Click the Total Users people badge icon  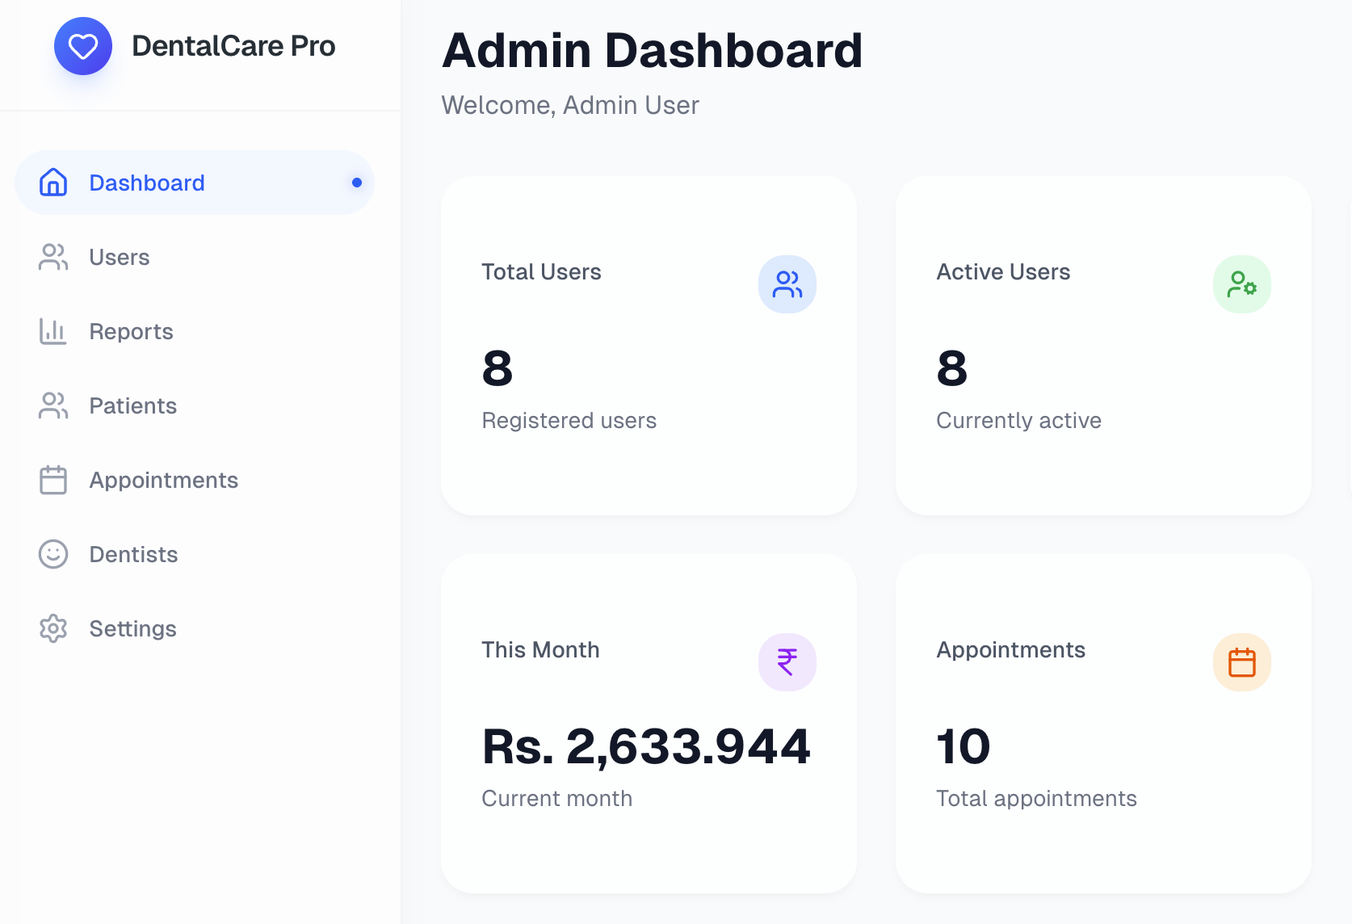(787, 284)
